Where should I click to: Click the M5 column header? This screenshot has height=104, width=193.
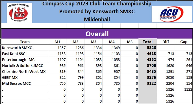coord(130,42)
